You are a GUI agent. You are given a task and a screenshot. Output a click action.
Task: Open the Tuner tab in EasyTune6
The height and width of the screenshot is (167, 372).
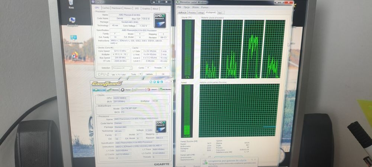coord(126,90)
